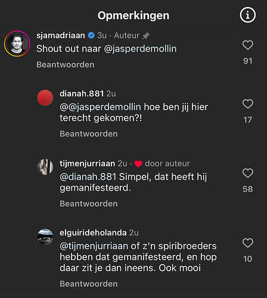Open elguirideholanda's profile photo
The width and height of the screenshot is (267, 298).
point(45,237)
